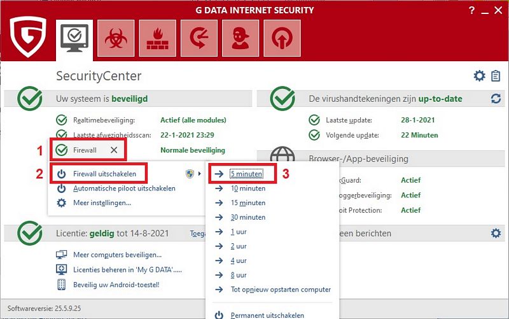Screen dimensions: 509x319
Task: Select Permanent uitschakelen option
Action: click(x=267, y=315)
